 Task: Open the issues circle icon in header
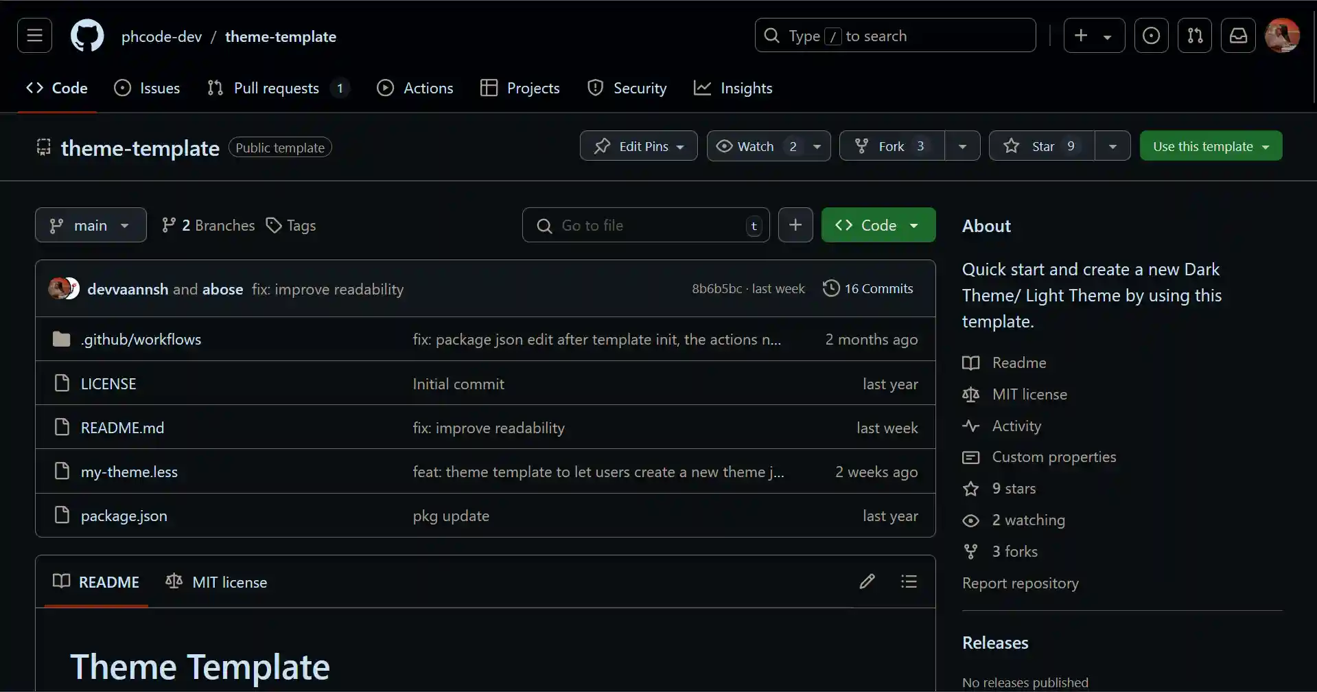(x=1151, y=36)
